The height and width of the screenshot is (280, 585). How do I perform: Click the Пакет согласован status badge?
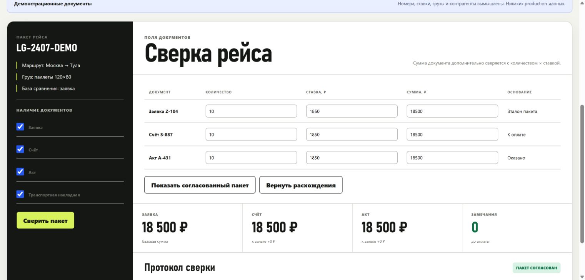(536, 268)
